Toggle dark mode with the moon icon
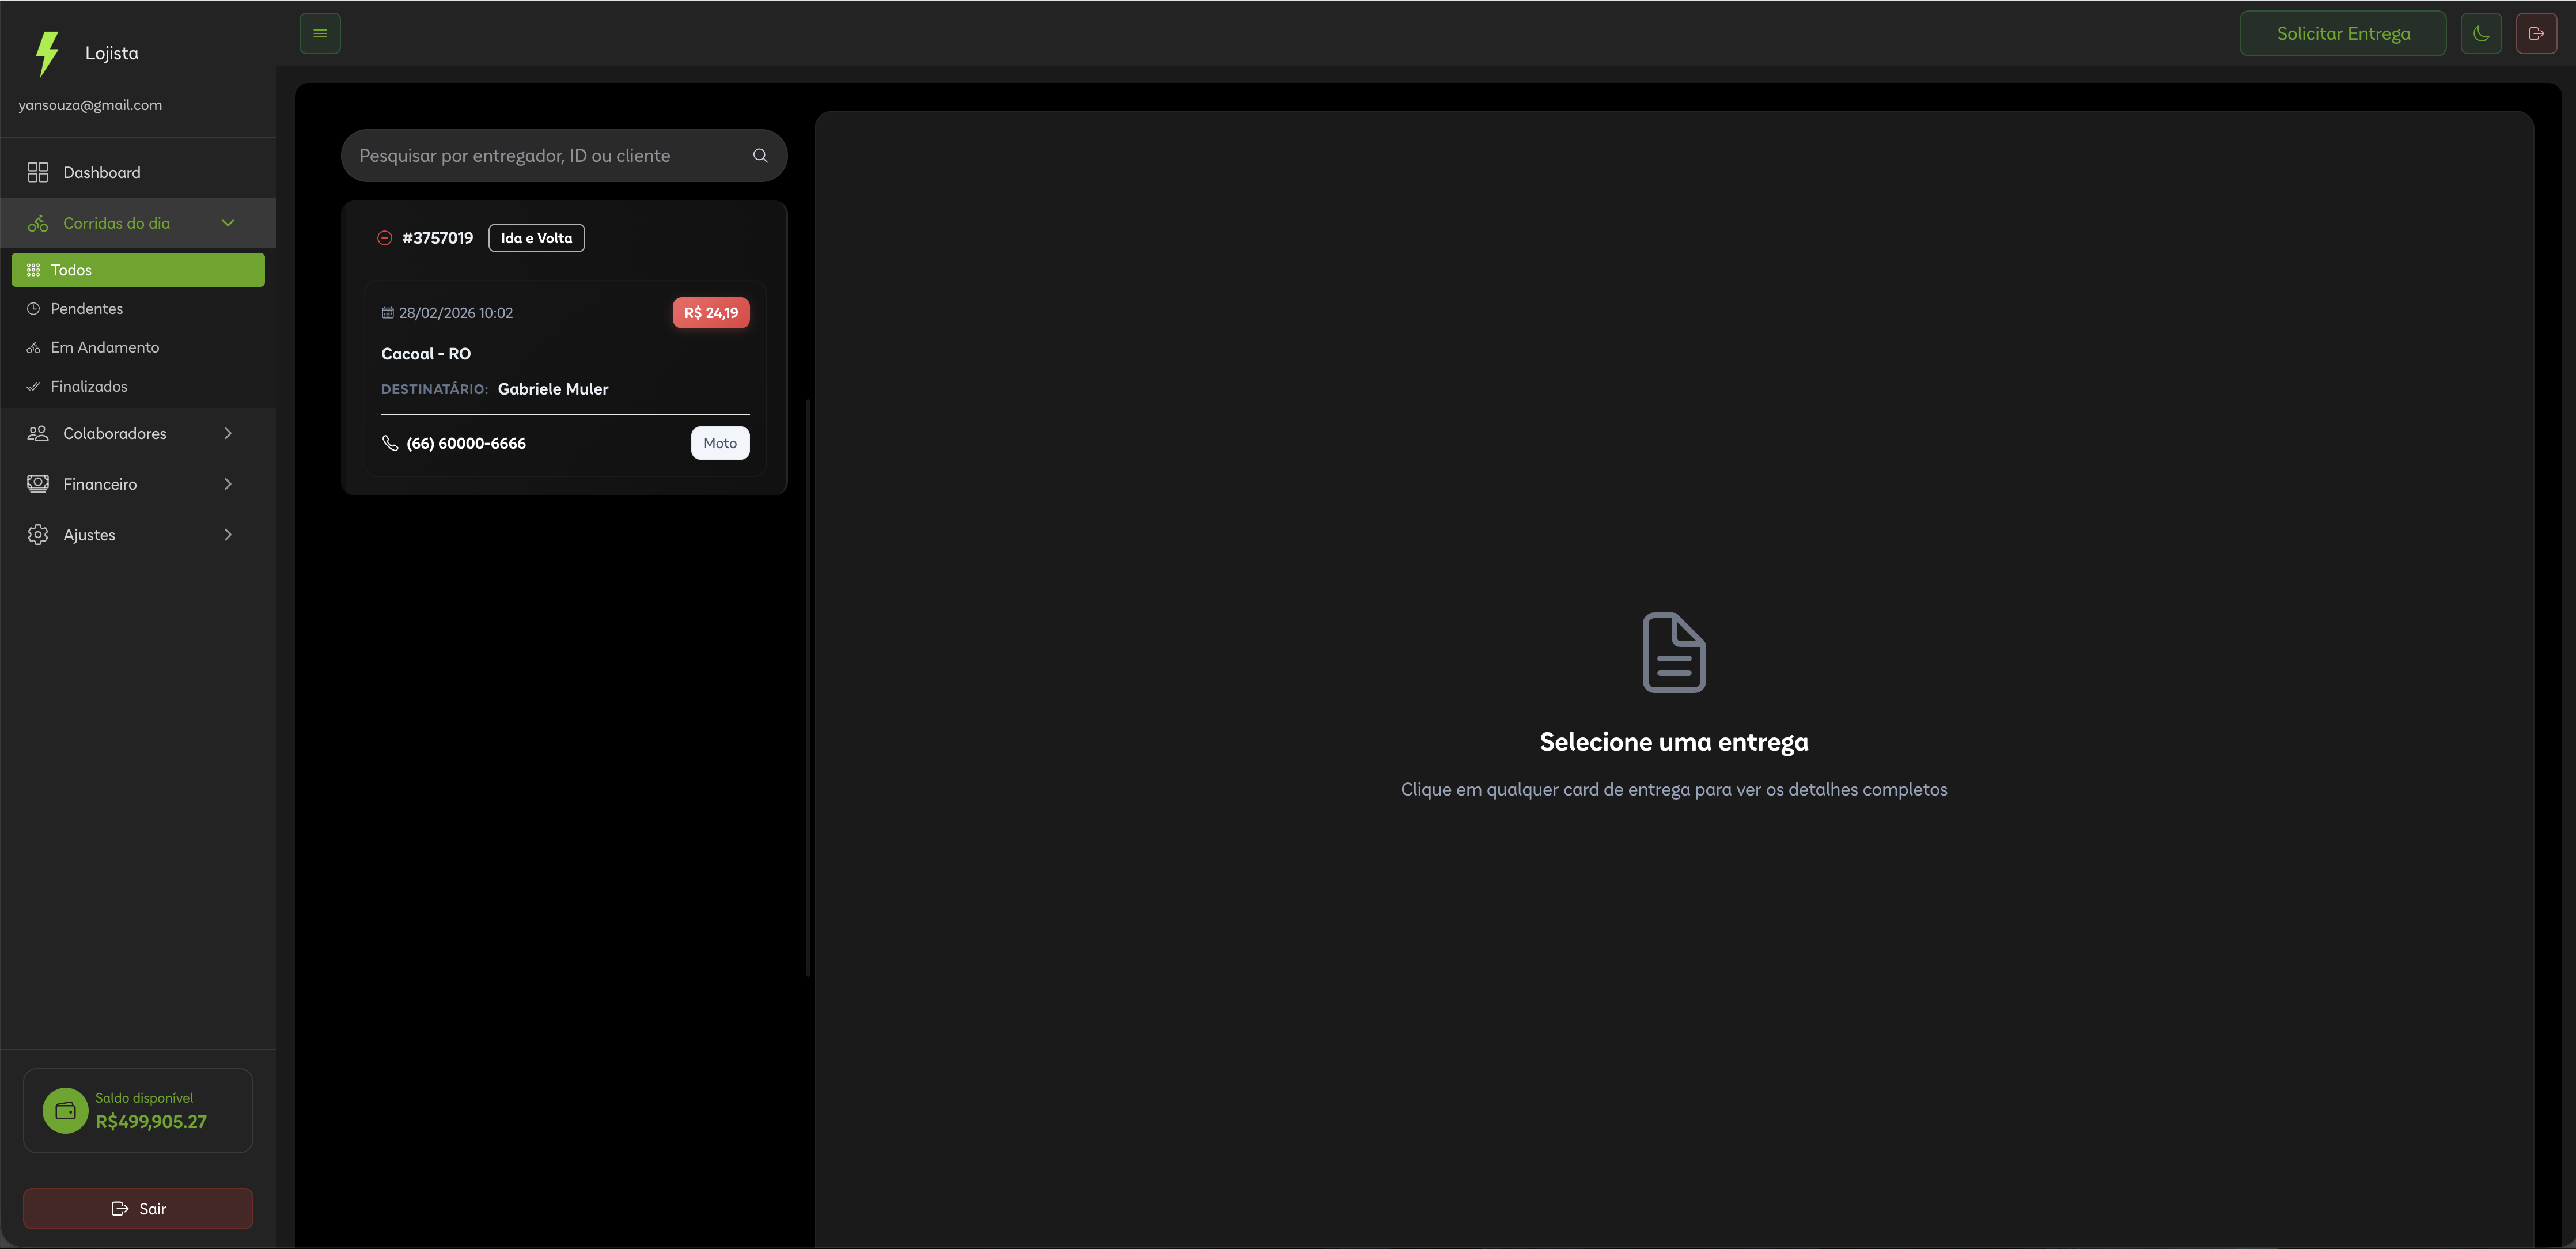 pyautogui.click(x=2481, y=33)
